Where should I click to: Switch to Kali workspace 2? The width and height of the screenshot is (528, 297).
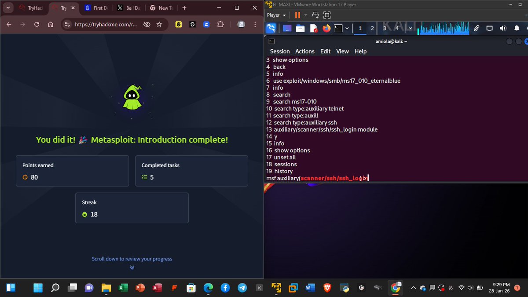coord(372,28)
